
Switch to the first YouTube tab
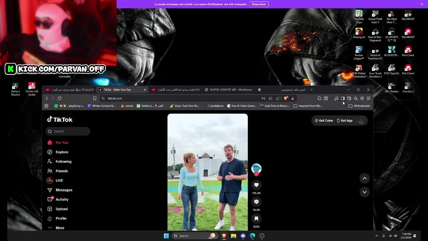[x=70, y=90]
